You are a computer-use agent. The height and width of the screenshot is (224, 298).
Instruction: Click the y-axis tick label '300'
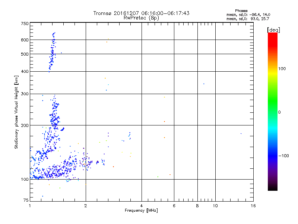25,94
